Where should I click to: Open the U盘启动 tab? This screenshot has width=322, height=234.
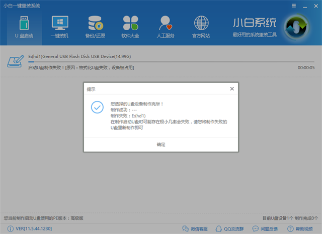(x=24, y=27)
